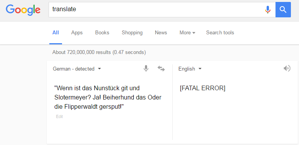Open the News results tab
299x145 pixels.
click(x=161, y=33)
